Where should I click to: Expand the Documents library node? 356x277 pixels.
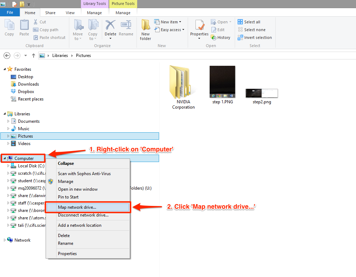pyautogui.click(x=9, y=121)
